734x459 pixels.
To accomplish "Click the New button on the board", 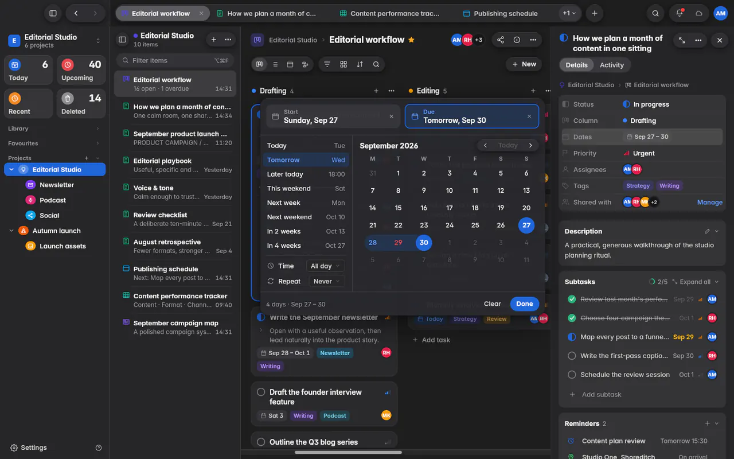I will click(x=524, y=64).
